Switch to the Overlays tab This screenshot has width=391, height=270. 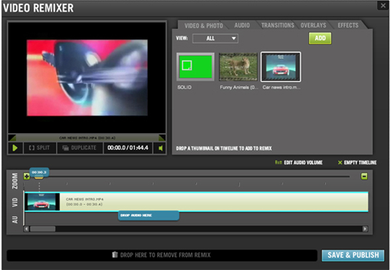[313, 25]
